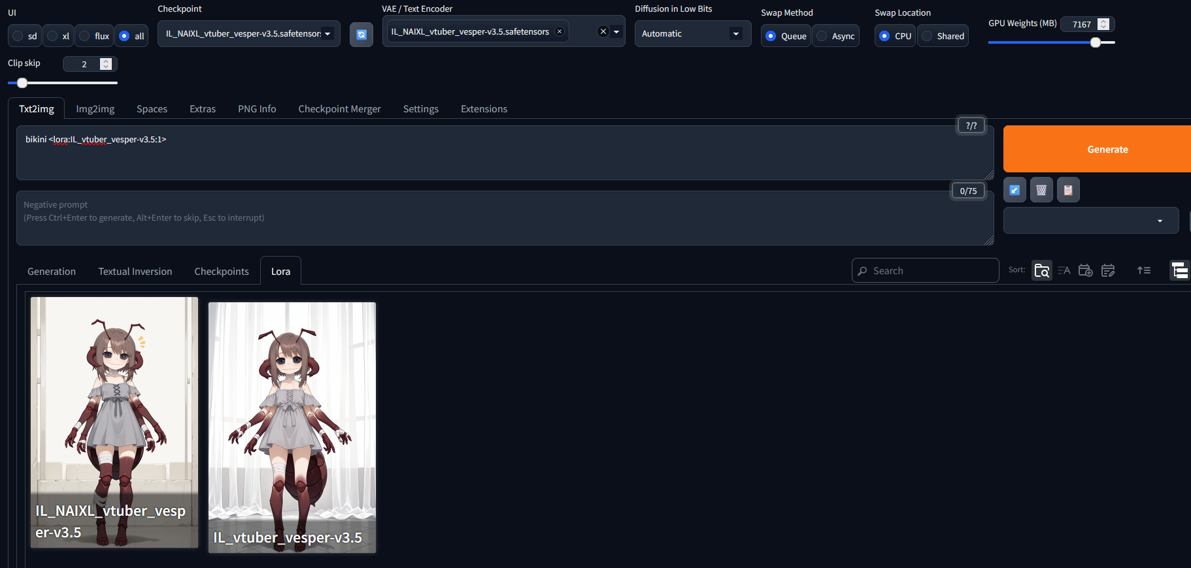Apply selected styles with clipboard icon
This screenshot has width=1191, height=568.
pyautogui.click(x=1068, y=190)
